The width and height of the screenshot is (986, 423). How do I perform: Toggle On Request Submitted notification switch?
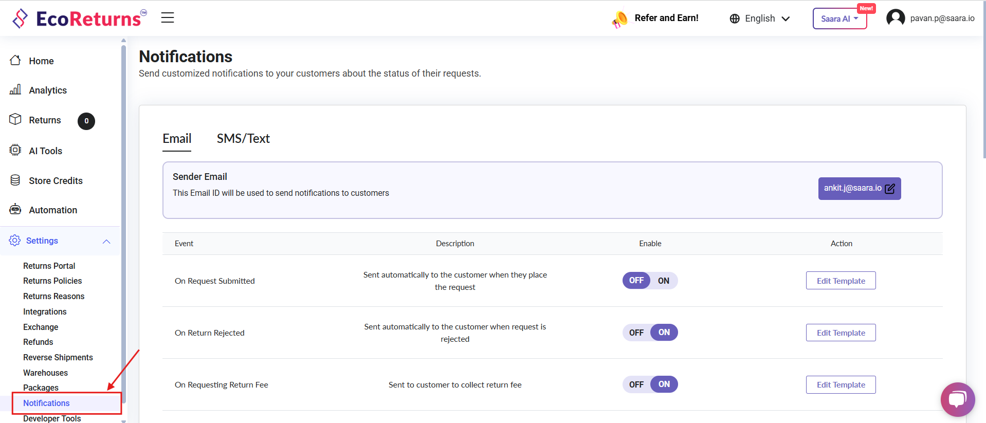[650, 281]
